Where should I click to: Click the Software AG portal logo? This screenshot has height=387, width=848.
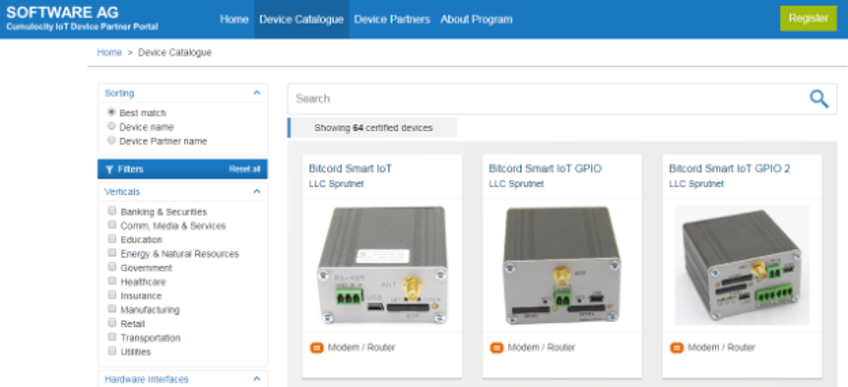(82, 18)
